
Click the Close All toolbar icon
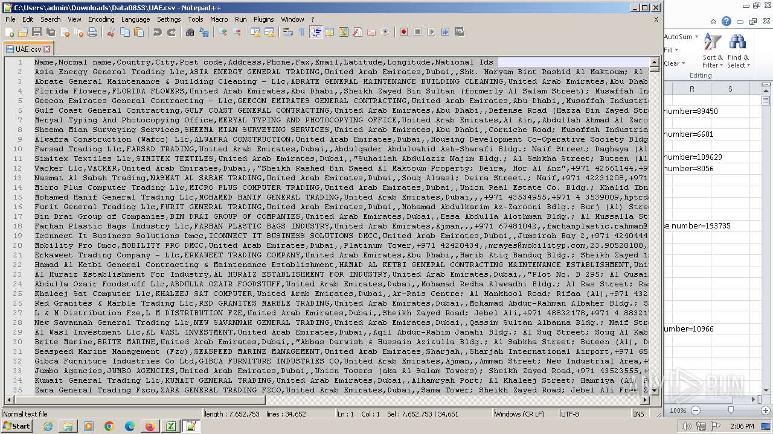tap(79, 32)
